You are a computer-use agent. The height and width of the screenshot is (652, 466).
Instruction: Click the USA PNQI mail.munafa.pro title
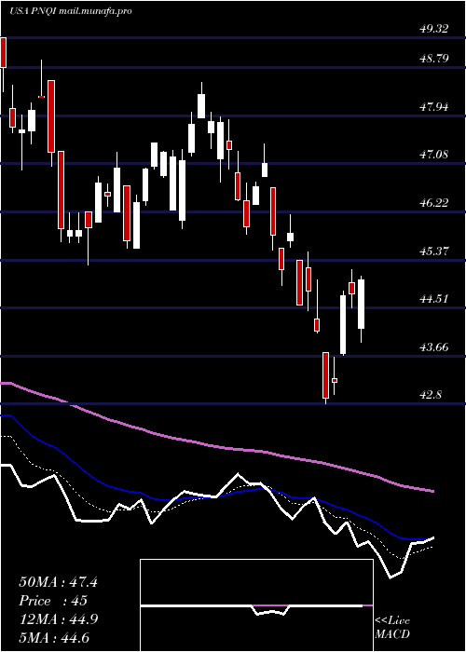[x=71, y=11]
